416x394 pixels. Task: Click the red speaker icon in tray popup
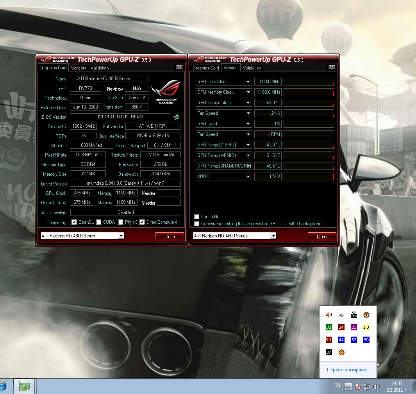point(329,315)
